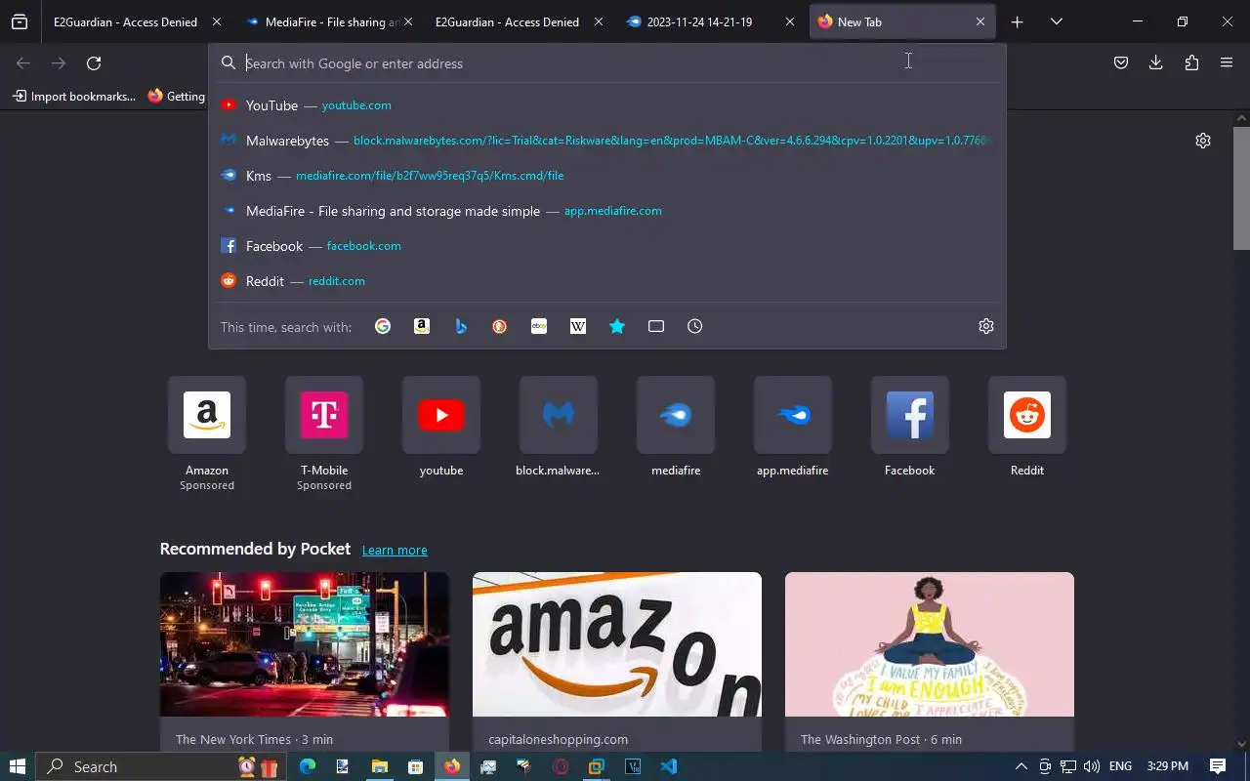This screenshot has width=1250, height=781.
Task: Open Downloads panel
Action: [1156, 63]
